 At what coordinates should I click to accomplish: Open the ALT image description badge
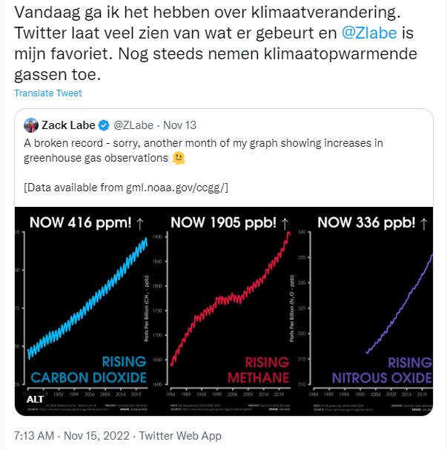[x=35, y=399]
